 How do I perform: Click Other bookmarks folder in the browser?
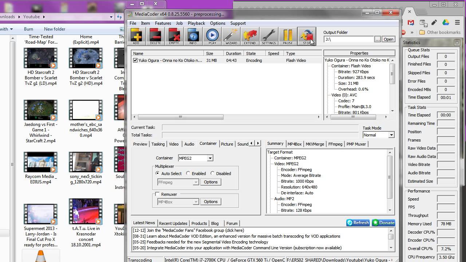(440, 32)
